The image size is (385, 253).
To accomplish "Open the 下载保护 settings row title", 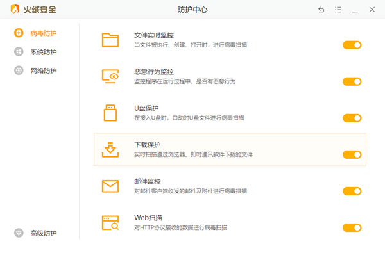I will [148, 145].
